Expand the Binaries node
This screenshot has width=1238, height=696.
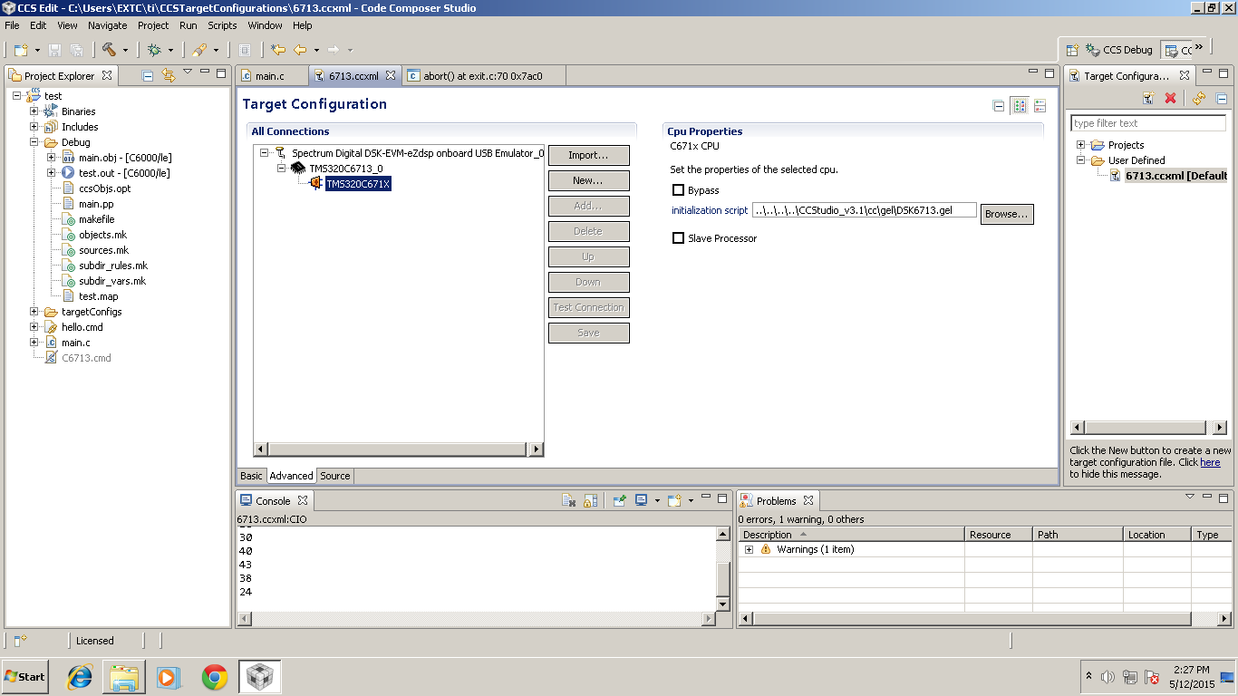34,111
